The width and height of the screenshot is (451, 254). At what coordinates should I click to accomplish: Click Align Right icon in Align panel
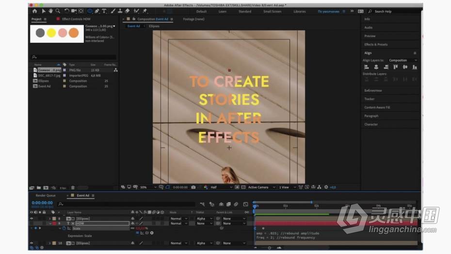point(386,67)
